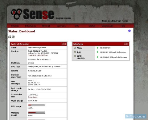Open the Help menu

click(x=123, y=26)
